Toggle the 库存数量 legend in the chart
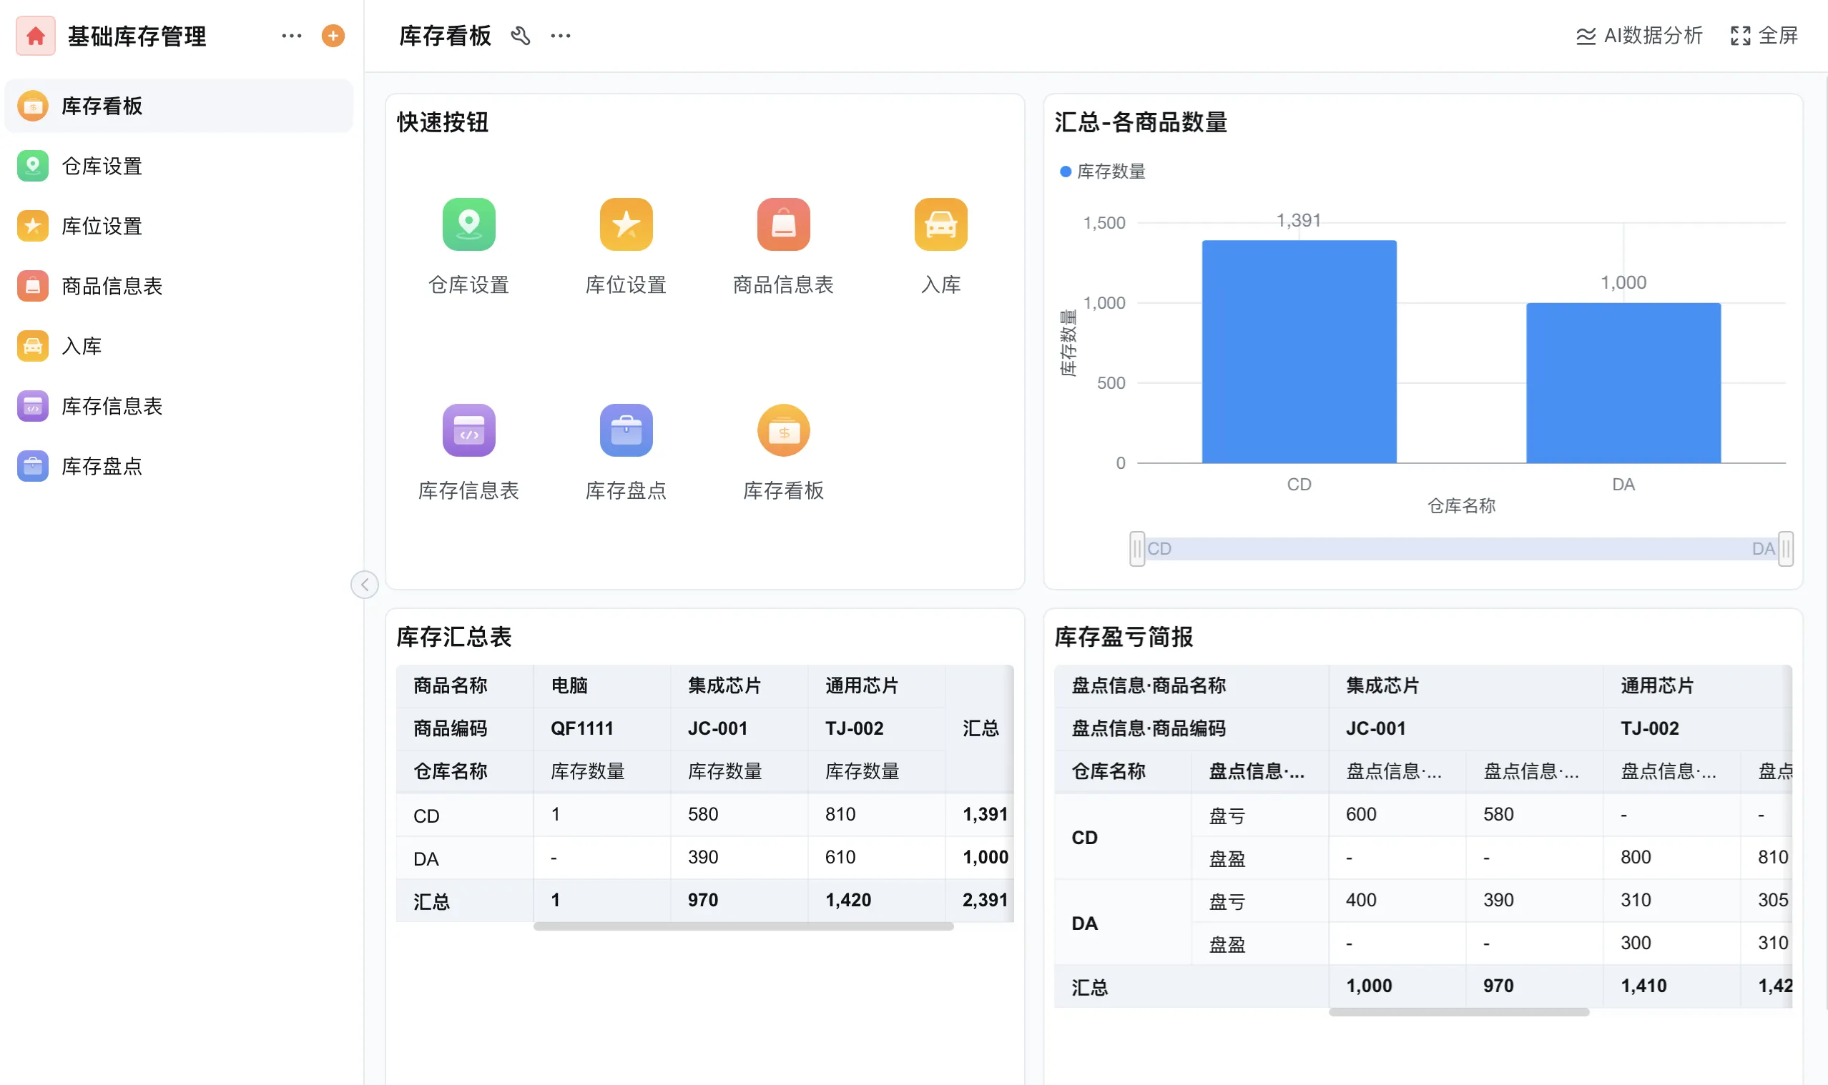 (x=1103, y=172)
